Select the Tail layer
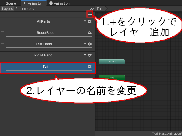The height and width of the screenshot is (136, 182). point(48,68)
